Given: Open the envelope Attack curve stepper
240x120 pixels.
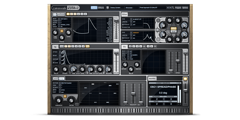Looking at the screenshot, I should click(x=59, y=52).
